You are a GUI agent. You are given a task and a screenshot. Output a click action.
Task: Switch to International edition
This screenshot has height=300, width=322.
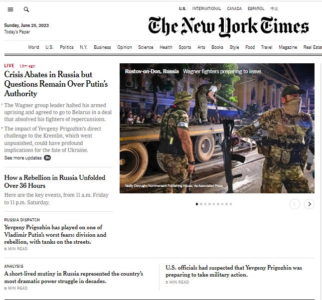pos(206,8)
